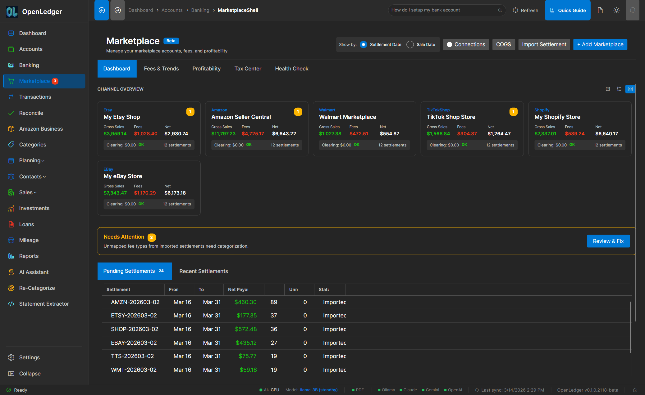Open the Recent Settlements tab
Viewport: 645px width, 395px height.
pos(204,271)
